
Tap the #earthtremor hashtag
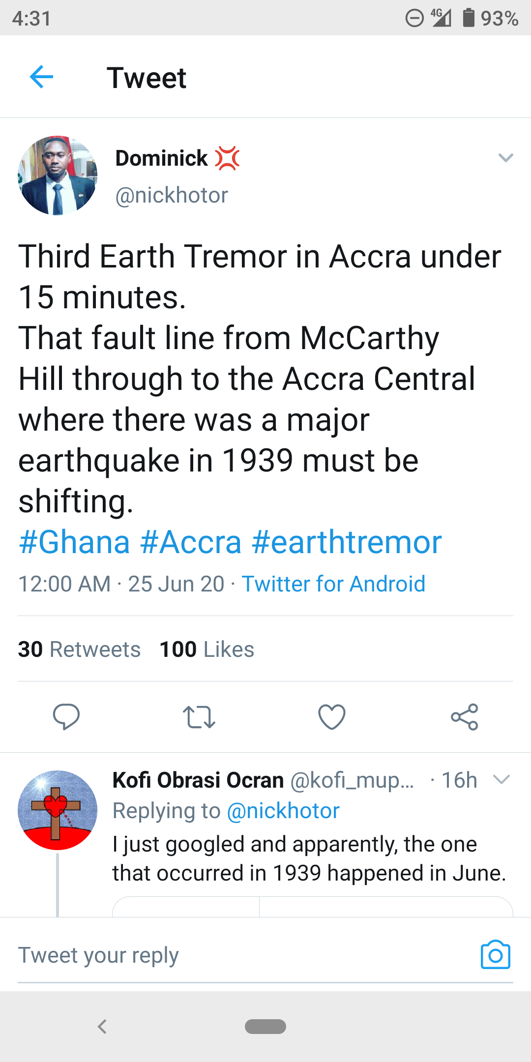point(347,542)
